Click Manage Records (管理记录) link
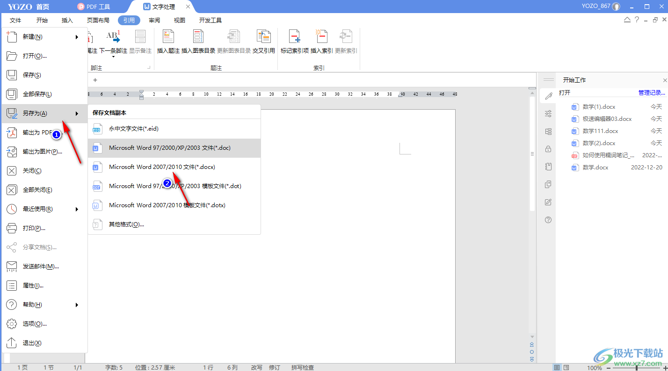 point(652,93)
